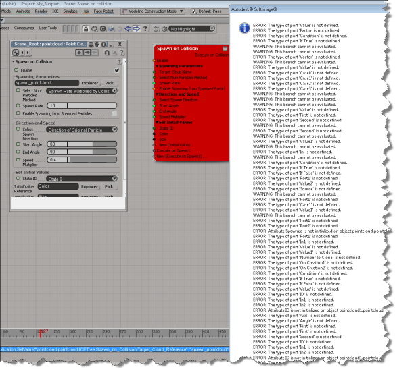Image resolution: width=395 pixels, height=369 pixels.
Task: Click animation marker beside Speed Multiplier
Action: click(18, 159)
